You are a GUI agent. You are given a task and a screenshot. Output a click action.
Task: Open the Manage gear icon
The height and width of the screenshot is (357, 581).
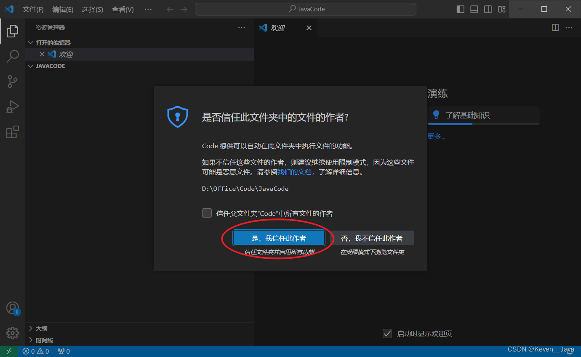(13, 333)
